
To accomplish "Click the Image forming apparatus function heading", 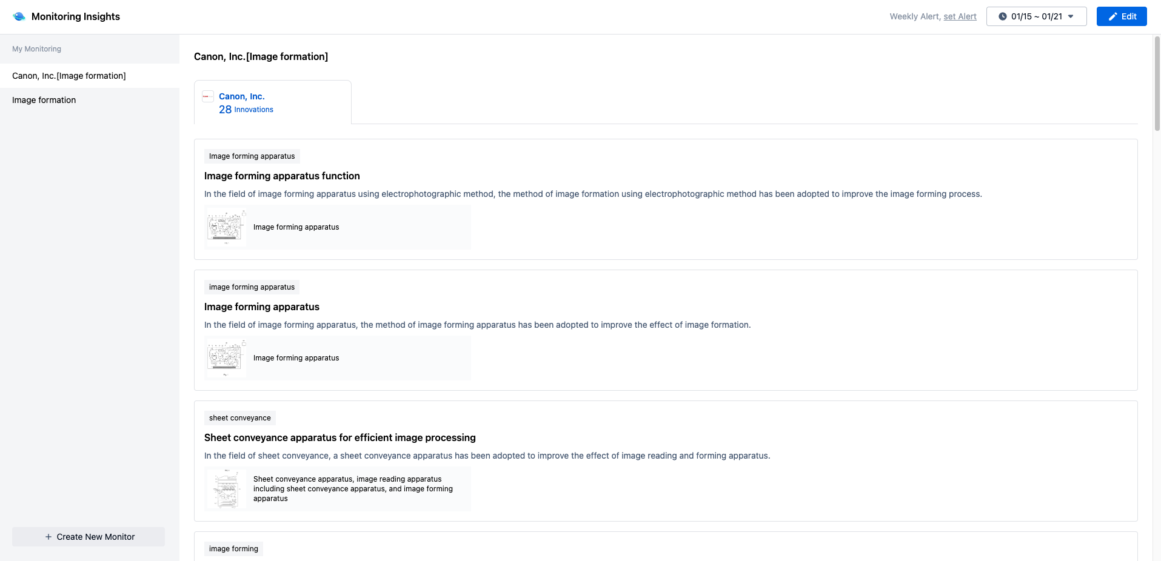I will click(x=282, y=176).
